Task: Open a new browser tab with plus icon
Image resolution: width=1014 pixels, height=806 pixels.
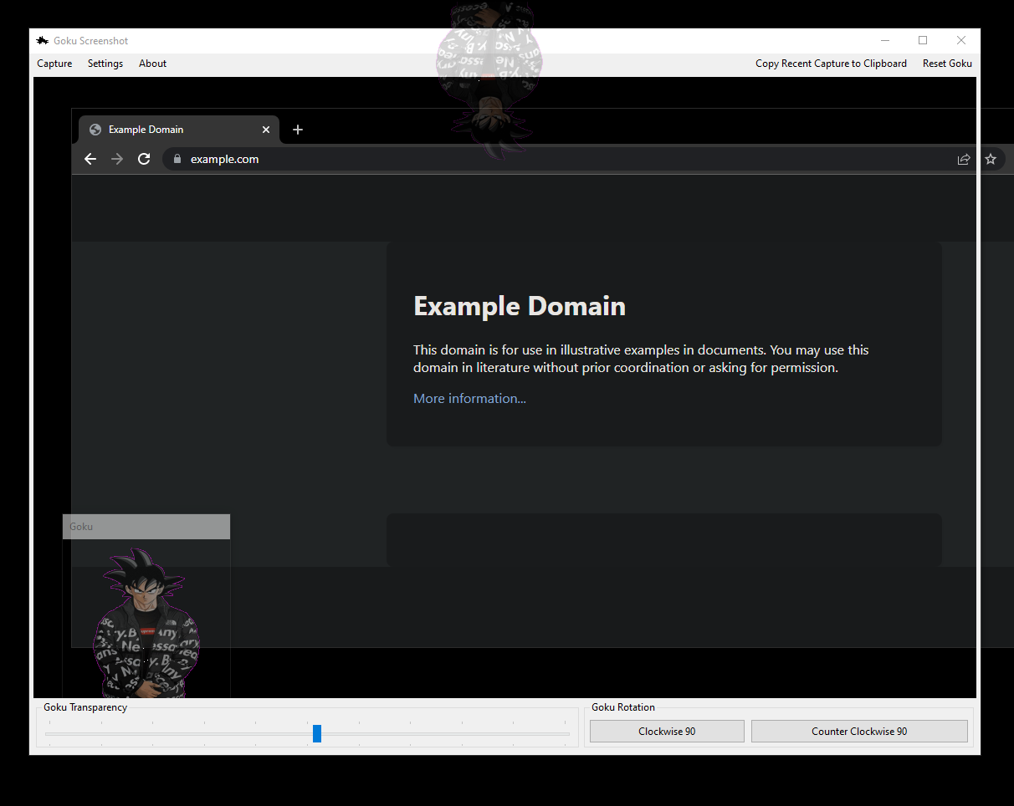Action: coord(298,130)
